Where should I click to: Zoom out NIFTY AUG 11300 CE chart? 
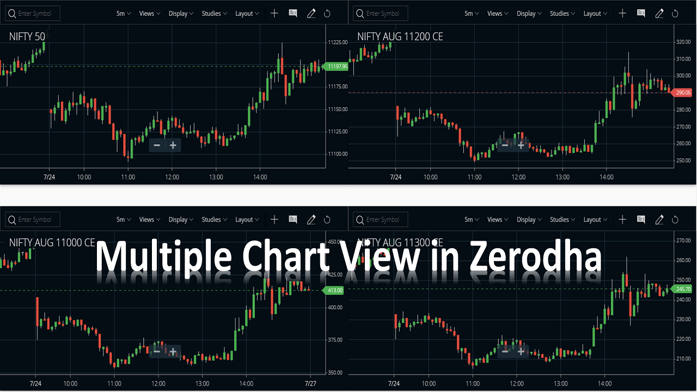pyautogui.click(x=505, y=351)
